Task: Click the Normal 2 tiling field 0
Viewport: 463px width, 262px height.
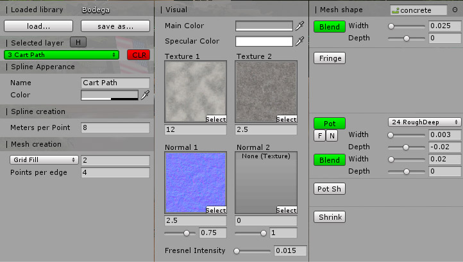Action: pyautogui.click(x=266, y=220)
